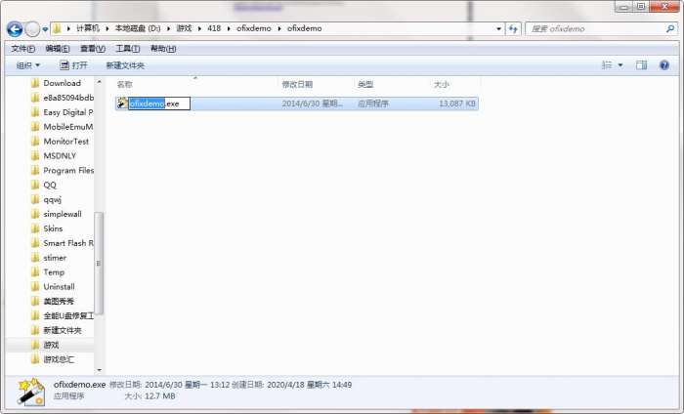
Task: Expand arrow after 本地磁盘 (D:) breadcrumb
Action: tap(168, 28)
